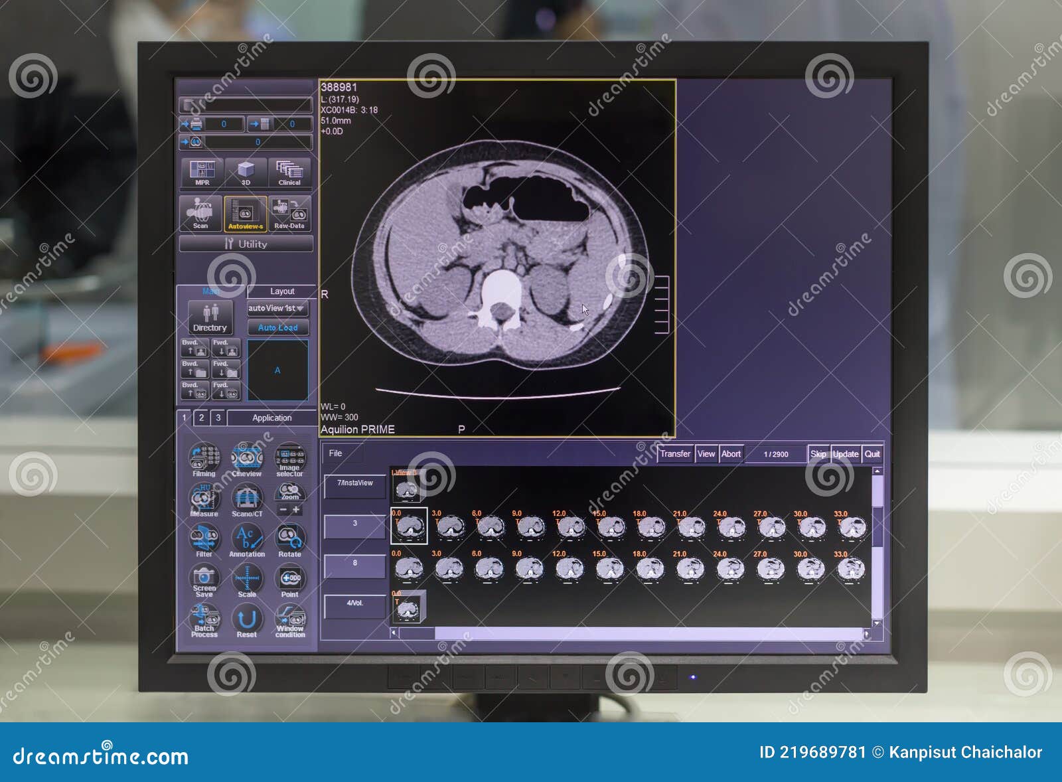Increase zoom with the plus control
Screen dimensions: 1062x782
coord(295,510)
